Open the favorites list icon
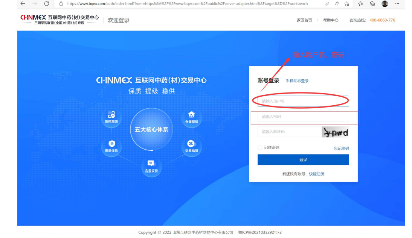This screenshot has width=412, height=238. [360, 4]
